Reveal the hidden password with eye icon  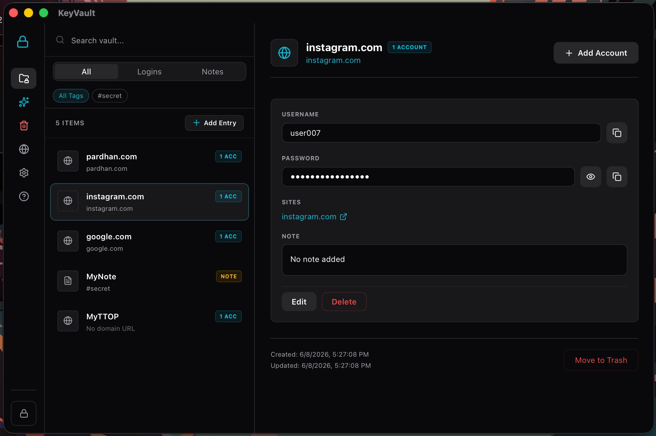point(590,177)
